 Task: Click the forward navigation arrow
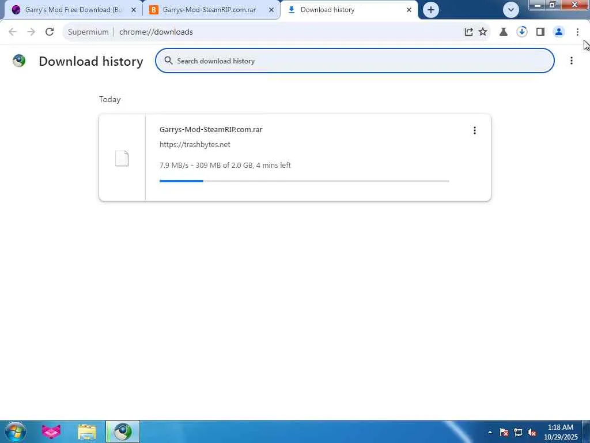coord(31,32)
